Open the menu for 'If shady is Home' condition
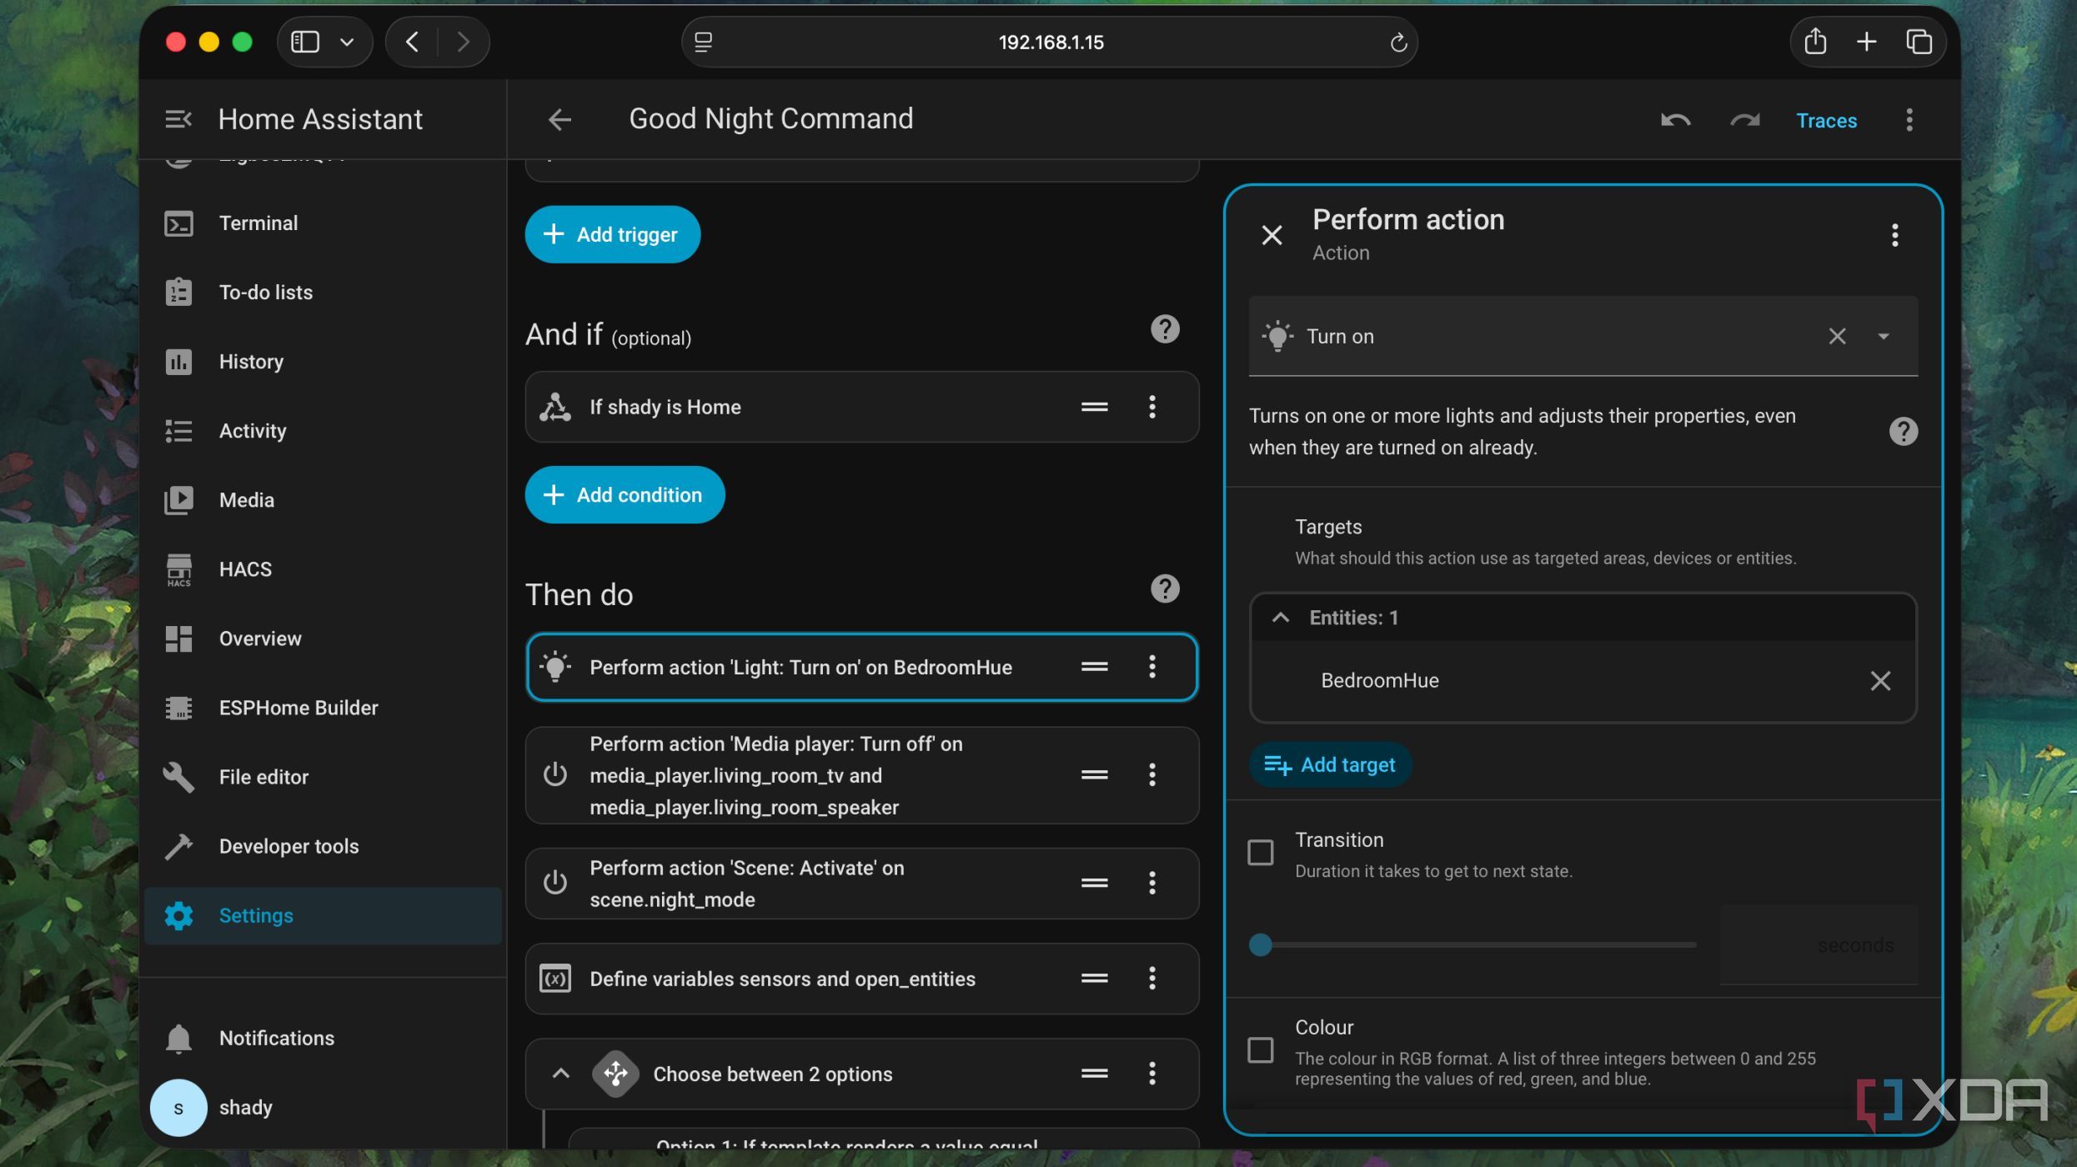 pos(1151,407)
